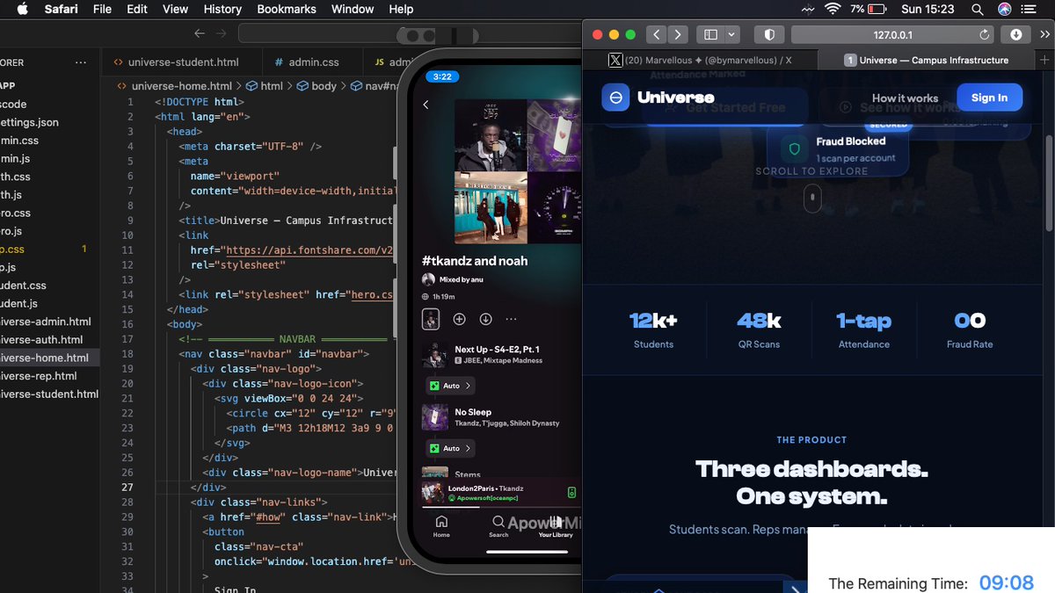Open the Bookmarks menu
This screenshot has width=1055, height=593.
click(x=287, y=9)
